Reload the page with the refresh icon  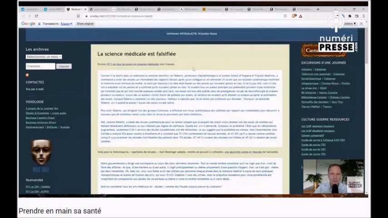[x=36, y=16]
